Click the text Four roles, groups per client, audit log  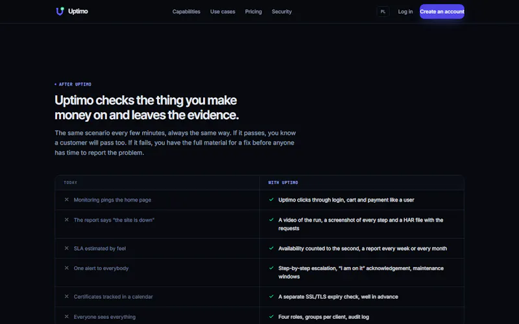click(323, 317)
